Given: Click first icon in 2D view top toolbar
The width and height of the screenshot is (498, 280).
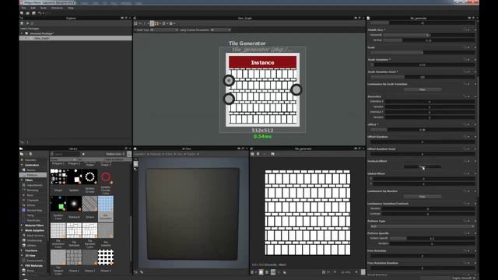Looking at the screenshot, I should [x=252, y=154].
